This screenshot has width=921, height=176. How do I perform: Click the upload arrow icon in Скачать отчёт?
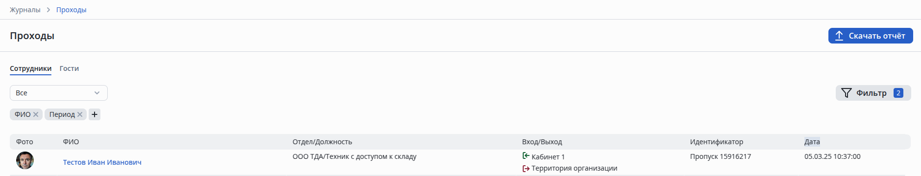click(839, 36)
